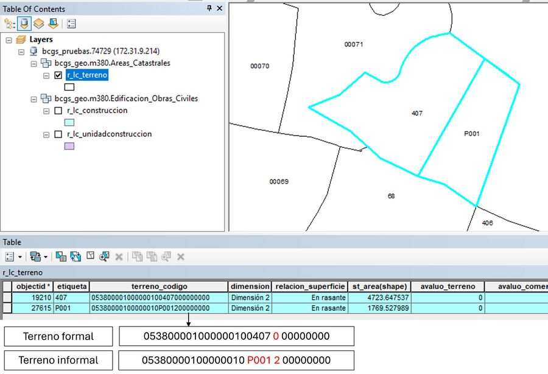
Task: Select List By Visibility icon
Action: click(x=38, y=24)
